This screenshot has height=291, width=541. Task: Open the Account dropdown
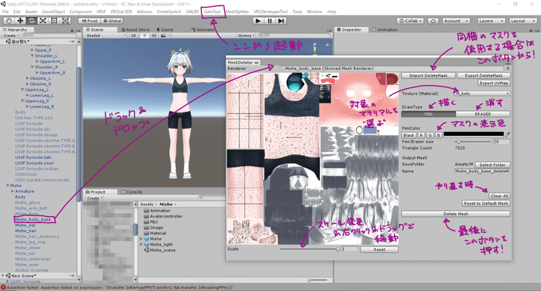(456, 21)
